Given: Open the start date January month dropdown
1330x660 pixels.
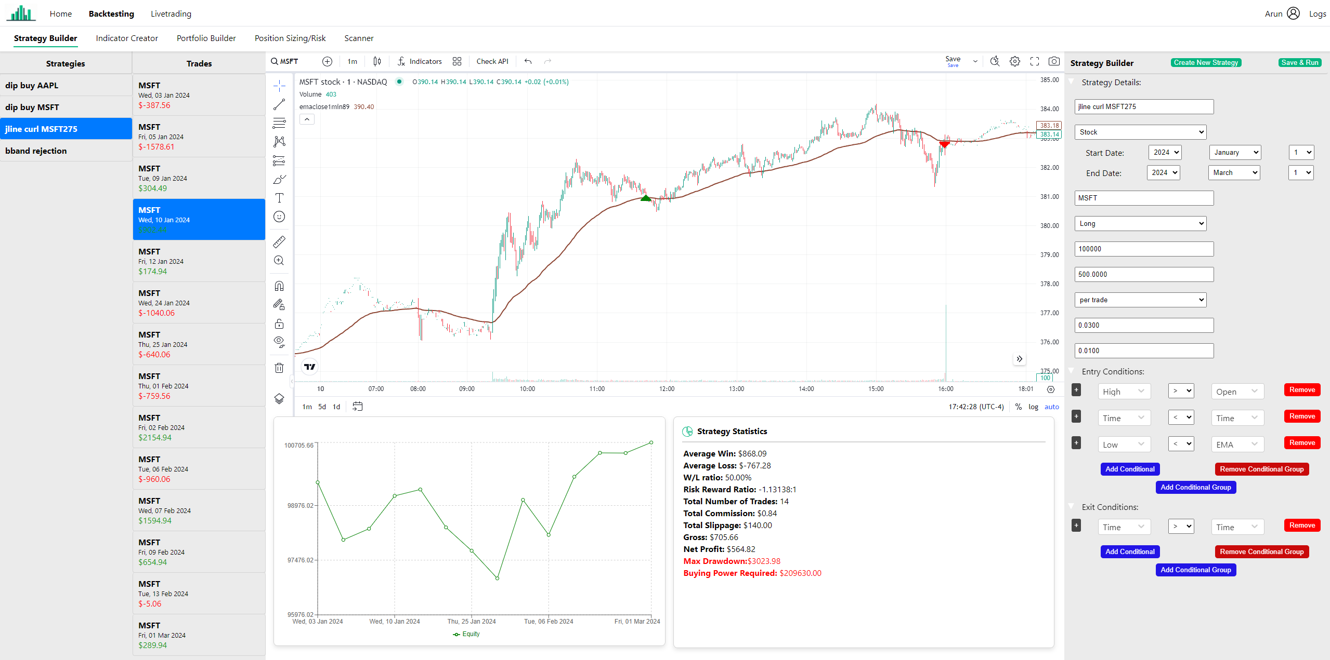Looking at the screenshot, I should [x=1235, y=152].
